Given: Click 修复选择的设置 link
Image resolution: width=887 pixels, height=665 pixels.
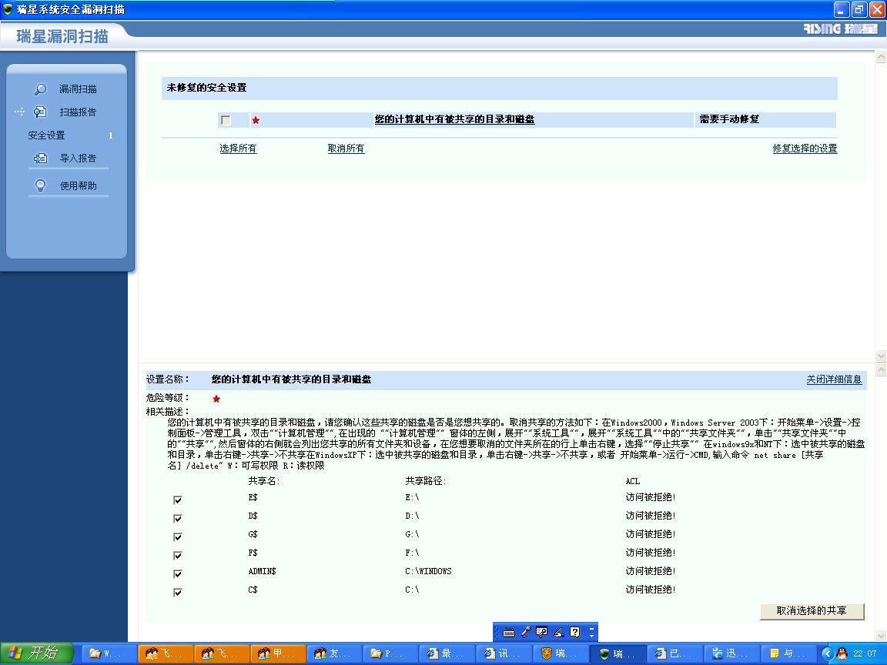Looking at the screenshot, I should (805, 148).
